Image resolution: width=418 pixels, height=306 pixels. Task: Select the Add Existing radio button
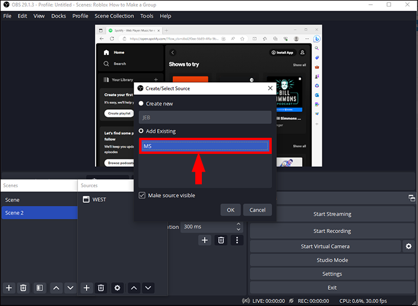click(141, 131)
